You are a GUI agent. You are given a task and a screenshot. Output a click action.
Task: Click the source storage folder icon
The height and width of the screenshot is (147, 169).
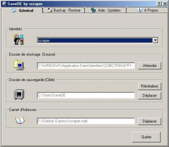[19, 65]
